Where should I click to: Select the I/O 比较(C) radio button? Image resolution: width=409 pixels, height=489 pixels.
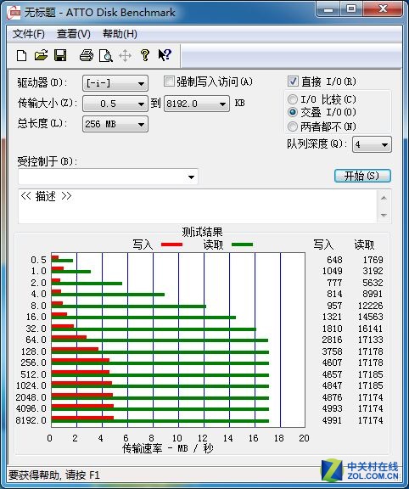click(x=293, y=99)
